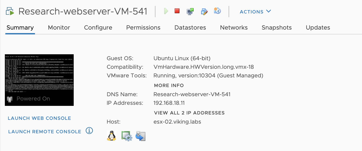The image size is (362, 151).
Task: Click the info icon beside Launch Remote Console
Action: tap(89, 131)
